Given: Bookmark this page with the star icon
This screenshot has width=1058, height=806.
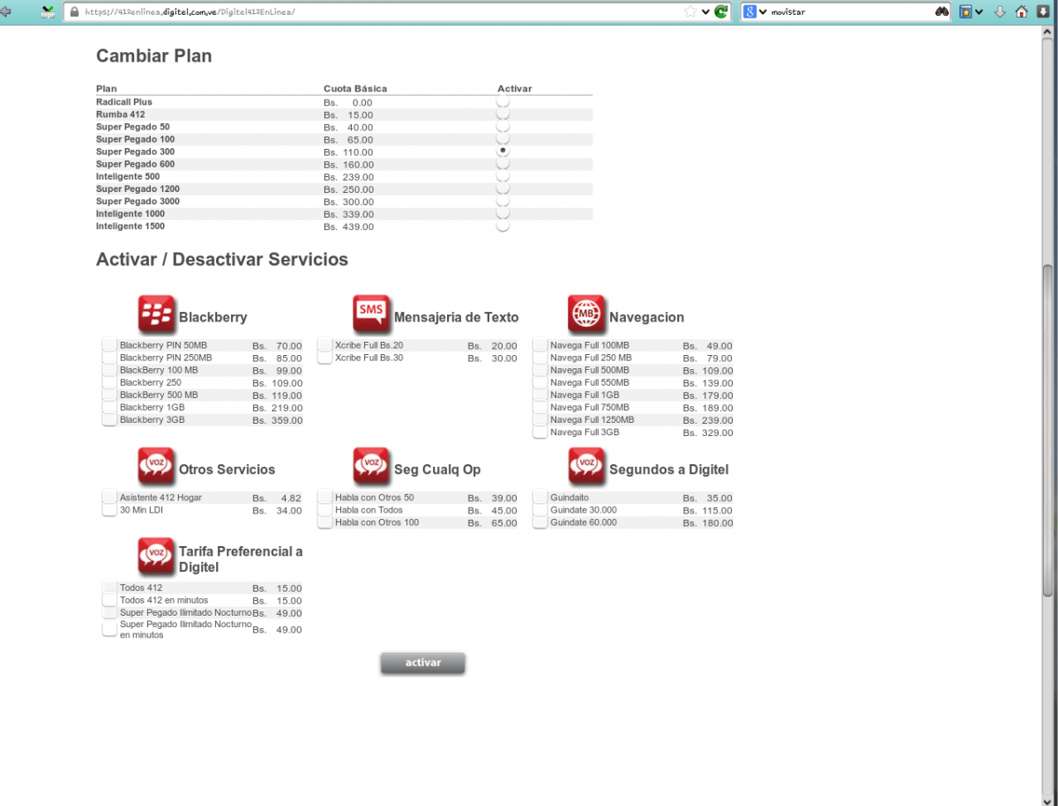Looking at the screenshot, I should tap(690, 11).
